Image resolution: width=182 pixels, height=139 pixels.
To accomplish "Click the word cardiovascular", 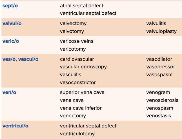I will 77,59.
